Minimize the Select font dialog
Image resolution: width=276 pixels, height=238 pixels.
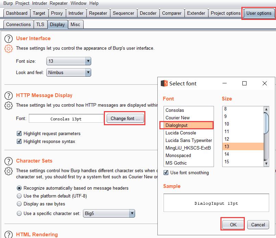tap(225, 83)
